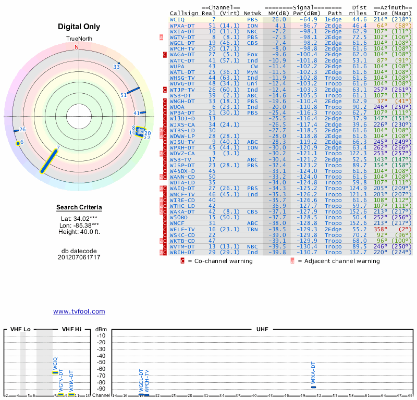
Task: Click the channel 6 dot on radar plot
Action: [x=18, y=143]
